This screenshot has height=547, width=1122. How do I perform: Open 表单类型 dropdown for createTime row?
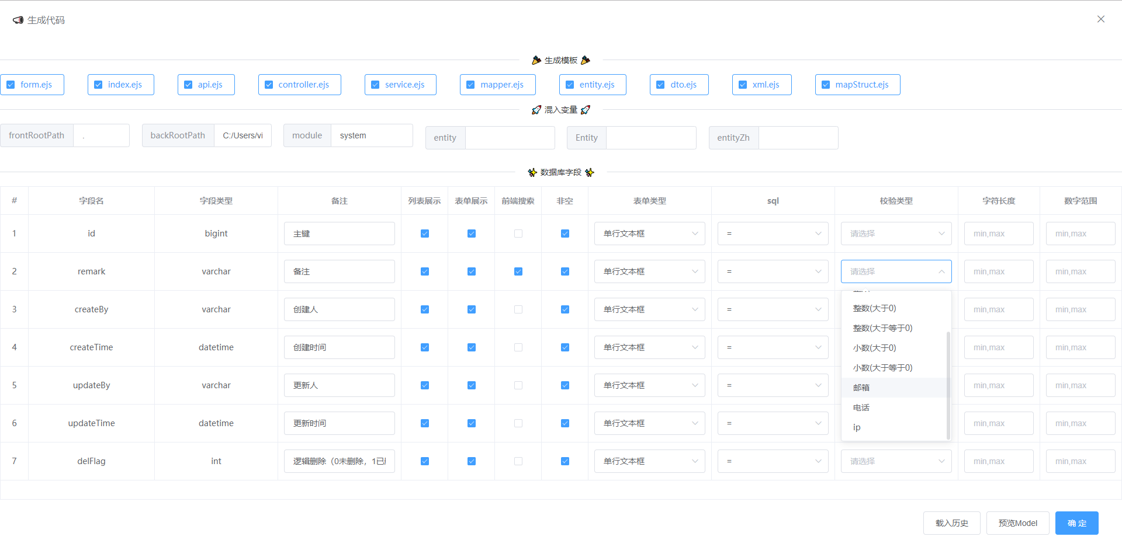coord(650,347)
